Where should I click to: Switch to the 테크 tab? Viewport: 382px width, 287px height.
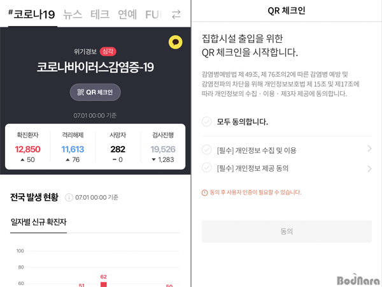[x=100, y=15]
